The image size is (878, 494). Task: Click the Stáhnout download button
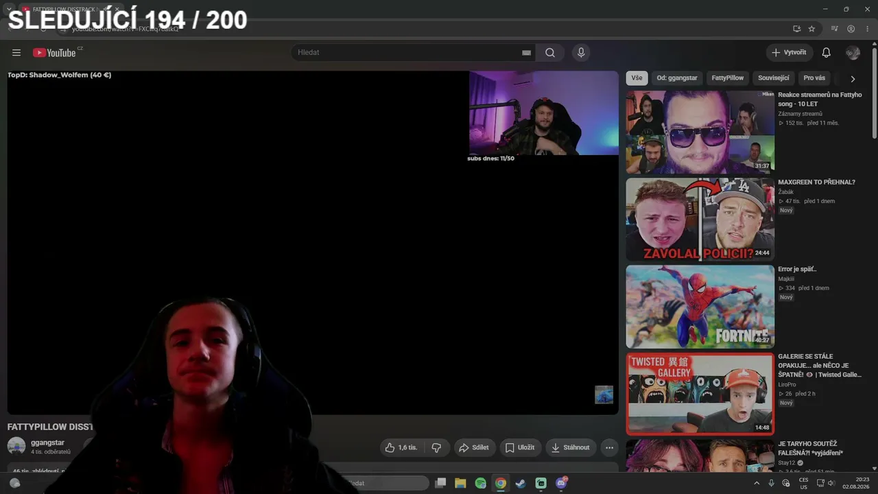pos(570,447)
